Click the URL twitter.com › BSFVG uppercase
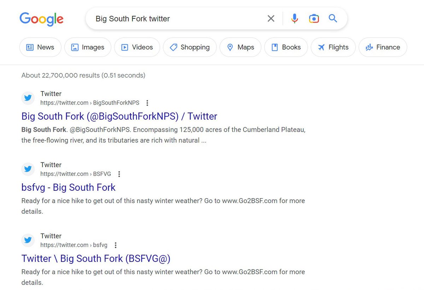 click(76, 174)
